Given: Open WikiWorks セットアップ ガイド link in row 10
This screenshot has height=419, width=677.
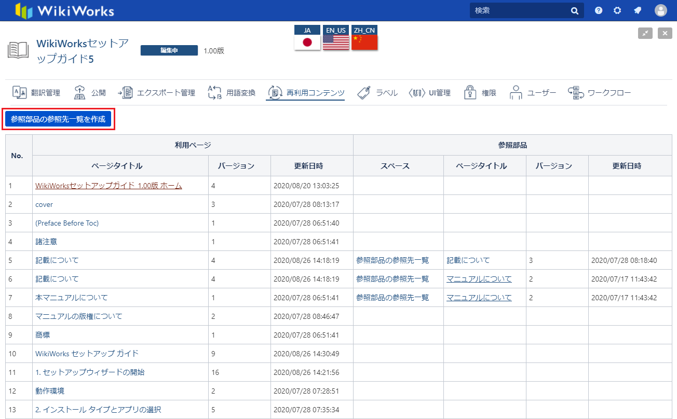Looking at the screenshot, I should 87,354.
